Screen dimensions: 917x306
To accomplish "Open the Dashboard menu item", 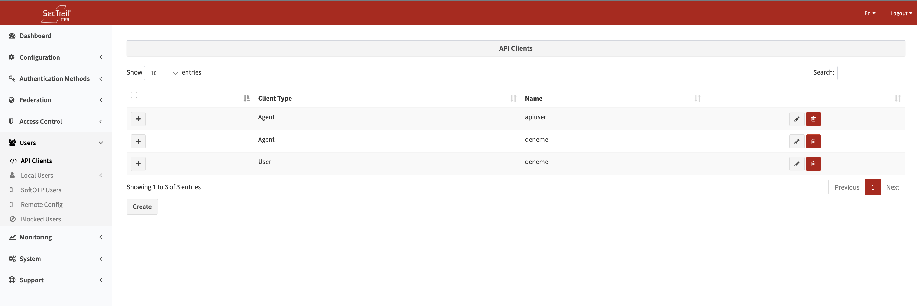I will pyautogui.click(x=35, y=36).
